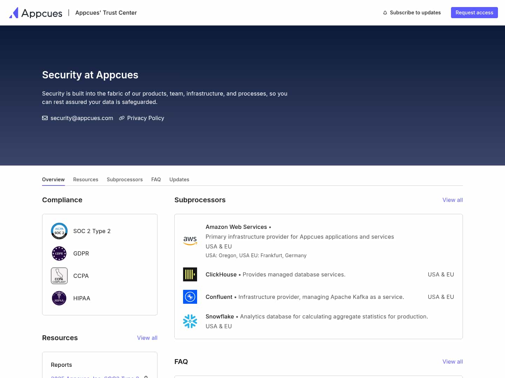The image size is (505, 378).
Task: Click the GDPR compliance badge
Action: coord(59,253)
